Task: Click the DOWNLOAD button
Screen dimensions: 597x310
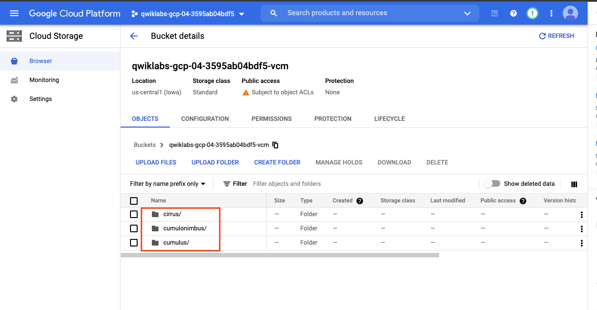Action: point(394,163)
